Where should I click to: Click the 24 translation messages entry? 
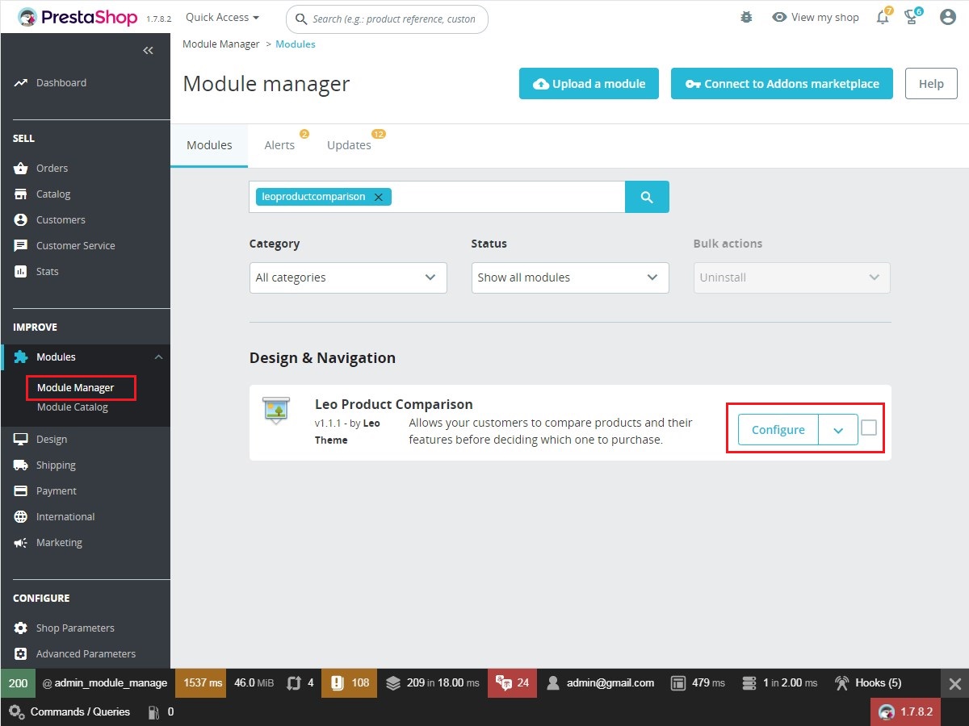pyautogui.click(x=513, y=683)
